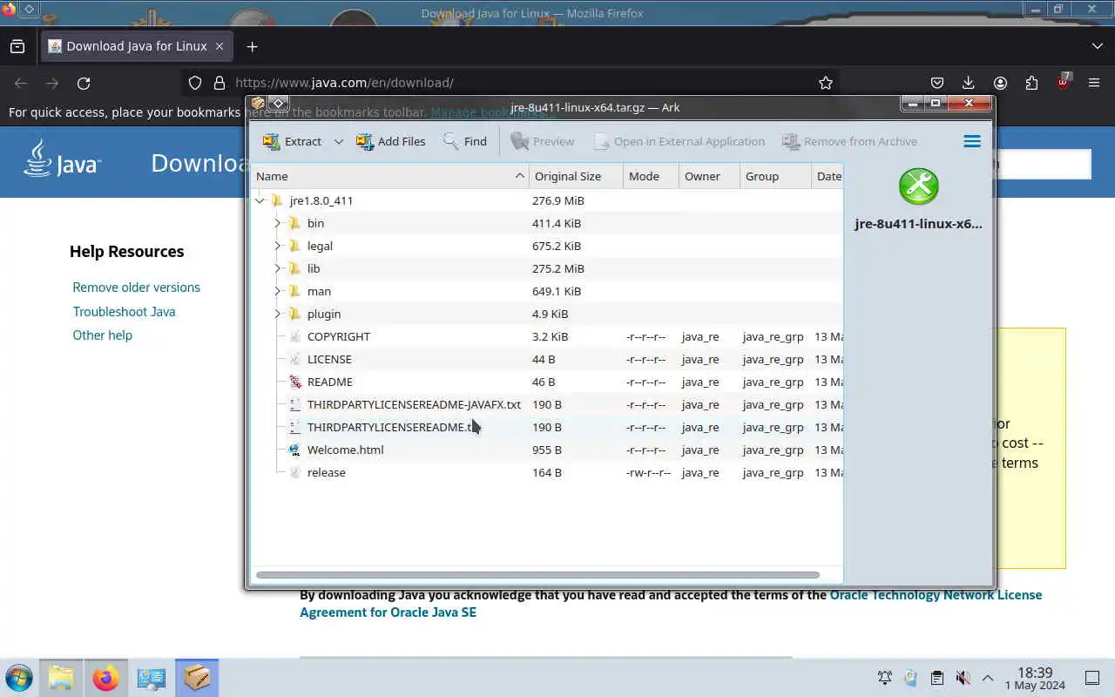This screenshot has height=697, width=1115.
Task: Open Oracle Technology Network License link
Action: 936,595
